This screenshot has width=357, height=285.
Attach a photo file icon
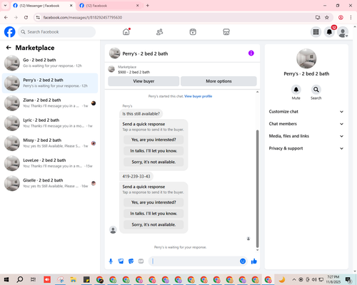(x=121, y=261)
